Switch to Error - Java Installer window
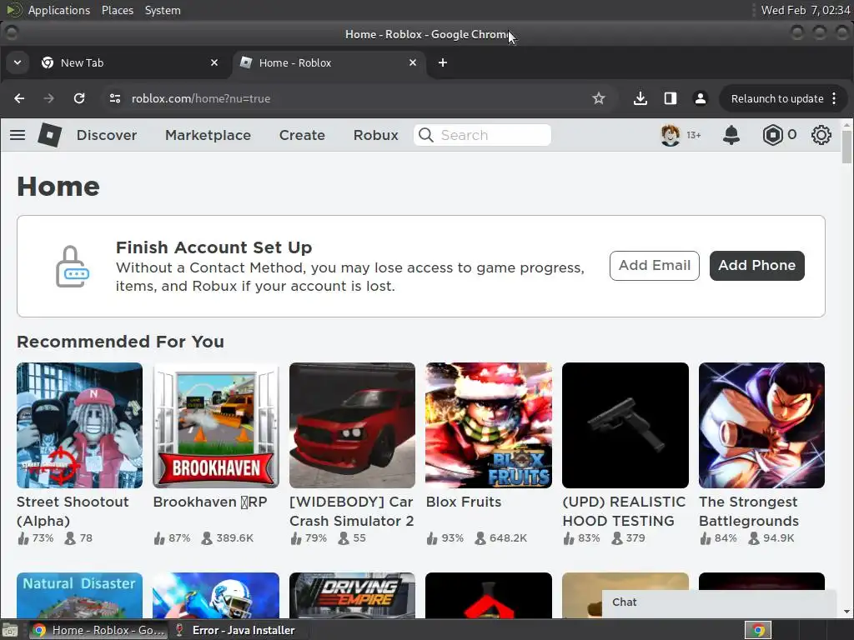The width and height of the screenshot is (854, 640). 234,630
